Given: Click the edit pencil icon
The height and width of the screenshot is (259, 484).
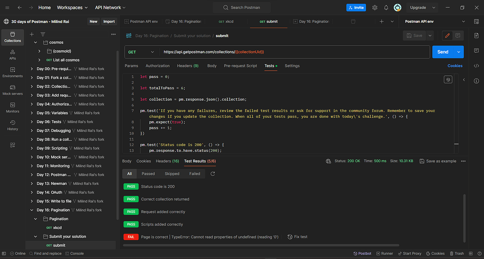Looking at the screenshot, I should (x=447, y=35).
